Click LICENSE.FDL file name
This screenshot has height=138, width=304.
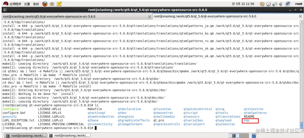(x=12, y=124)
